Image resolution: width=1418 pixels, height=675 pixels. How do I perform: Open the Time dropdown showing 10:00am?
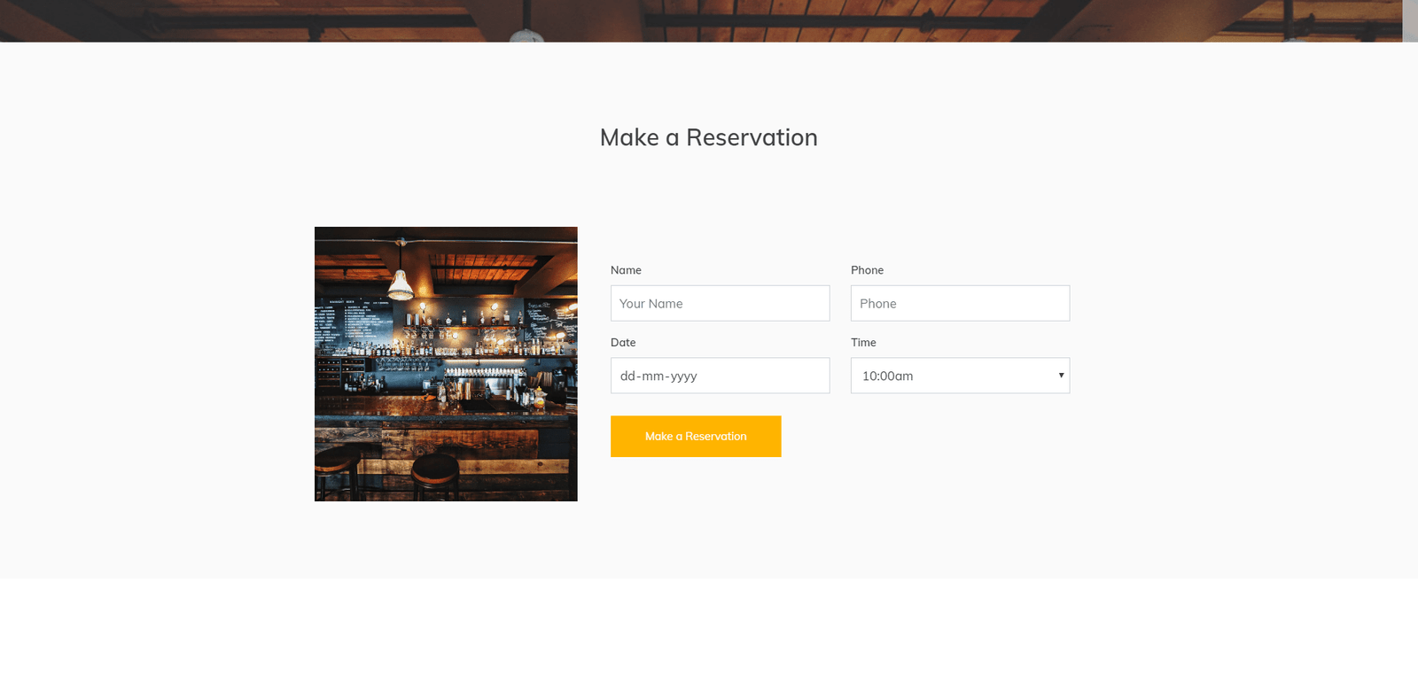(x=960, y=376)
